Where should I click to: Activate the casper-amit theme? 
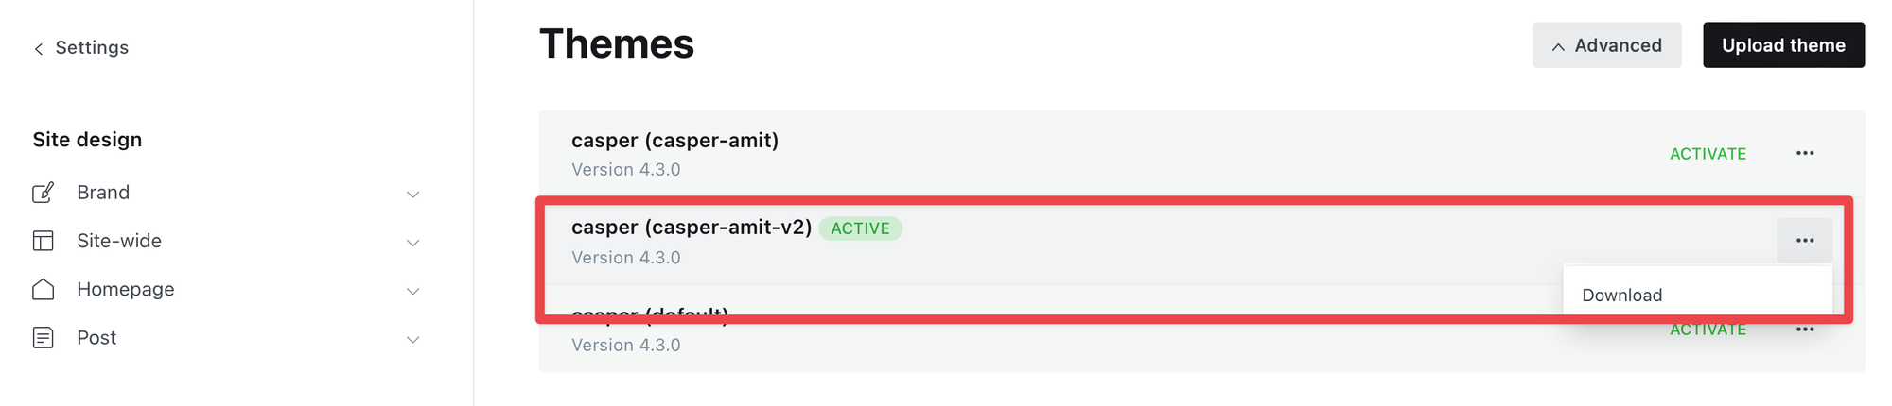[x=1708, y=154]
